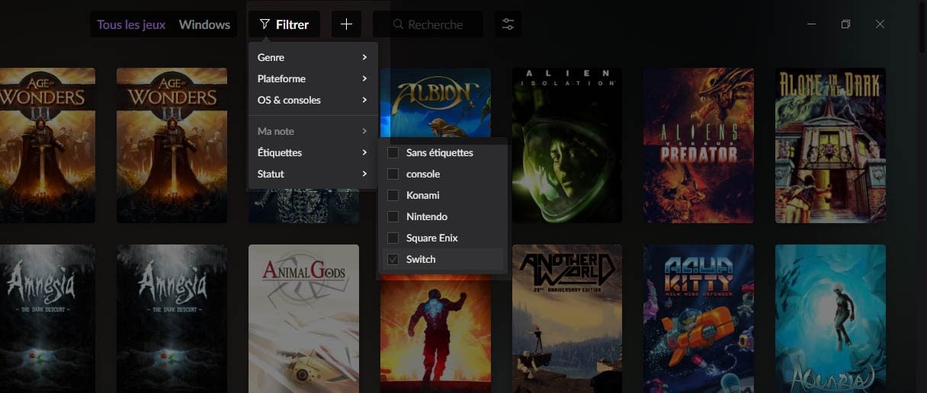Click the magnifier search icon
927x393 pixels.
tap(398, 24)
